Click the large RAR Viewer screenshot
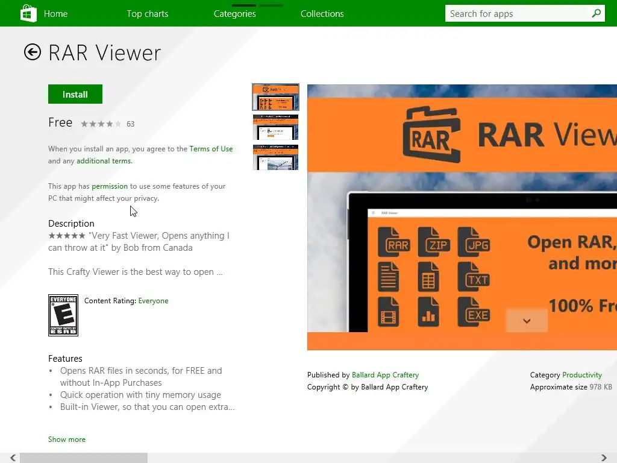 462,217
